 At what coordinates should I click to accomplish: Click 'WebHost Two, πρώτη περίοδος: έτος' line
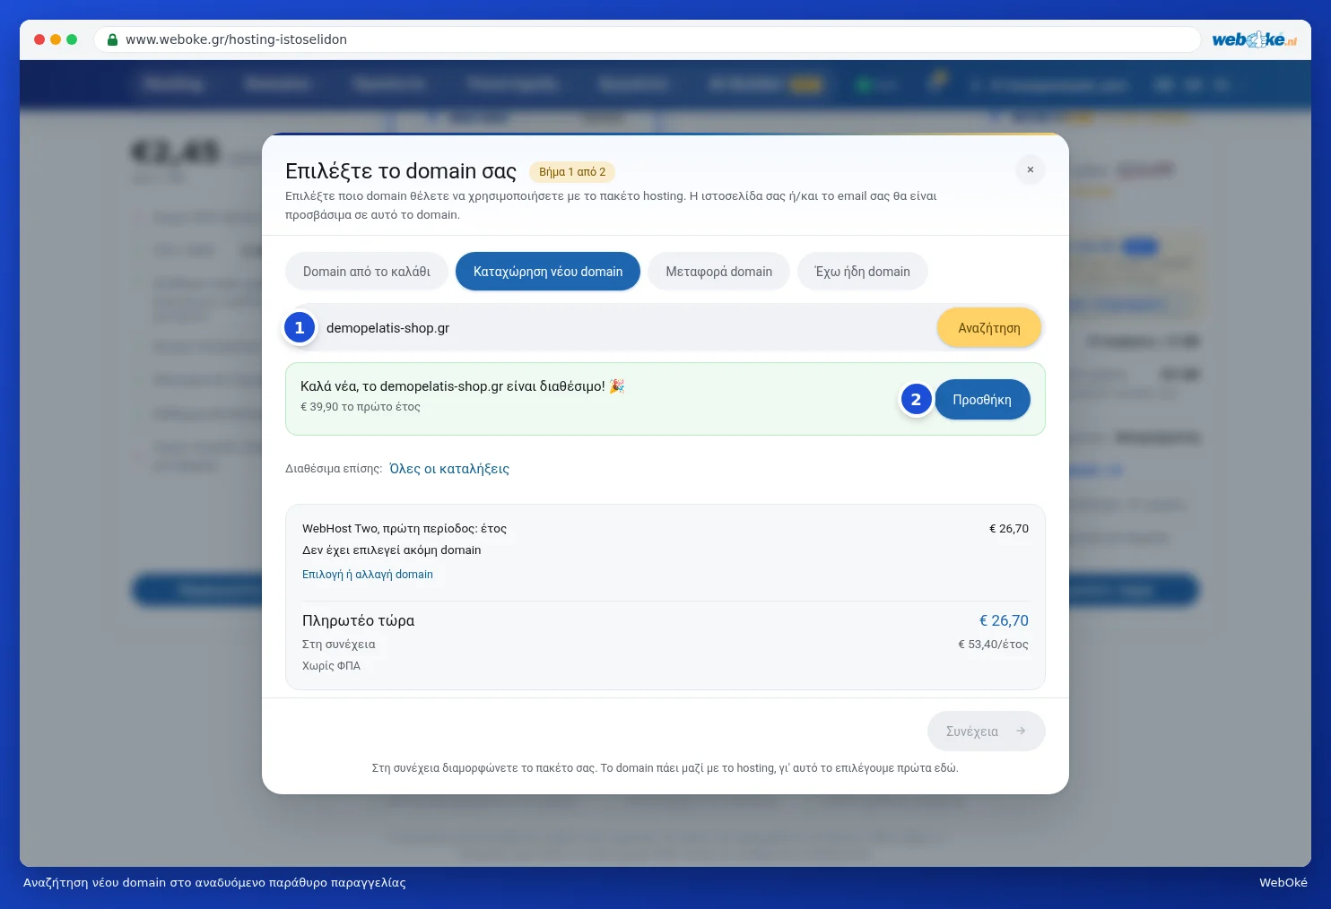coord(405,529)
